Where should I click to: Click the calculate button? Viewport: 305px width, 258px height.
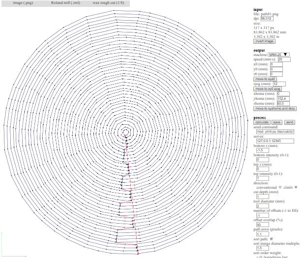[x=262, y=122]
